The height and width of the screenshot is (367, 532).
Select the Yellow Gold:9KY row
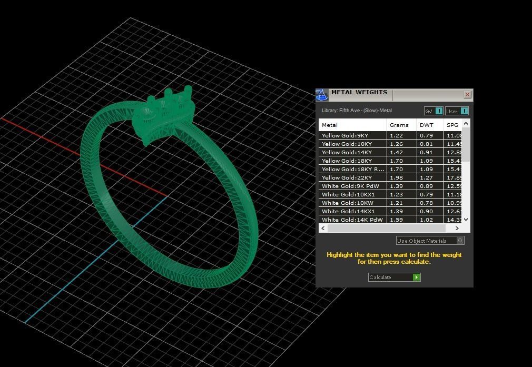(x=390, y=135)
